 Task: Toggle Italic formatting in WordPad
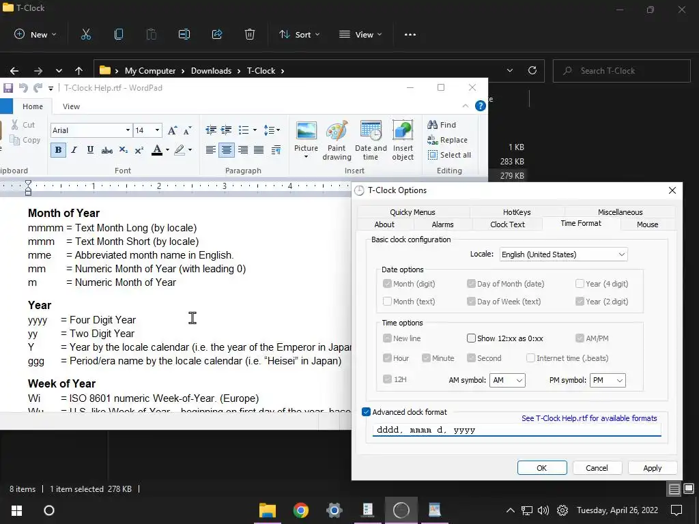coord(74,150)
